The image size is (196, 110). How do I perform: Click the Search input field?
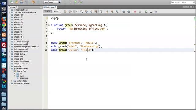(183, 2)
